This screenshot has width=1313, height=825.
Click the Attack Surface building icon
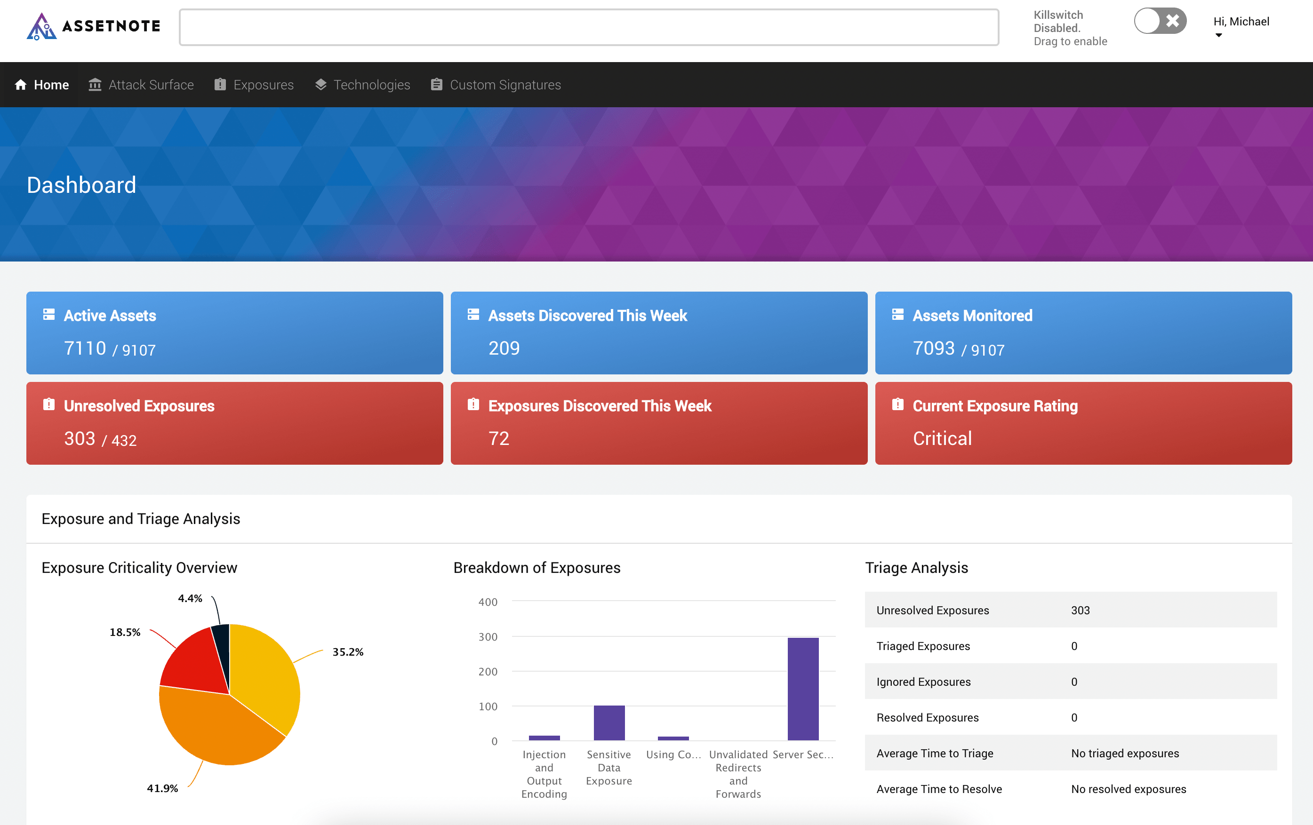(95, 85)
